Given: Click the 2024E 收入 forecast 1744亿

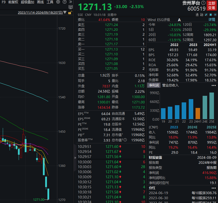Looking at the screenshot, I should [192, 132].
